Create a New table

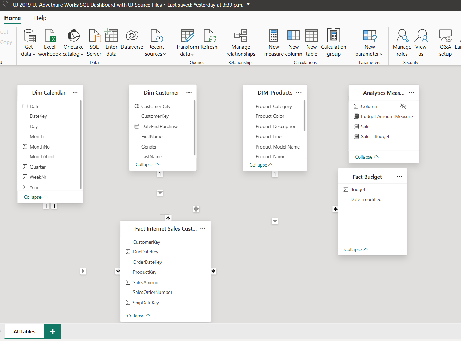[x=312, y=43]
